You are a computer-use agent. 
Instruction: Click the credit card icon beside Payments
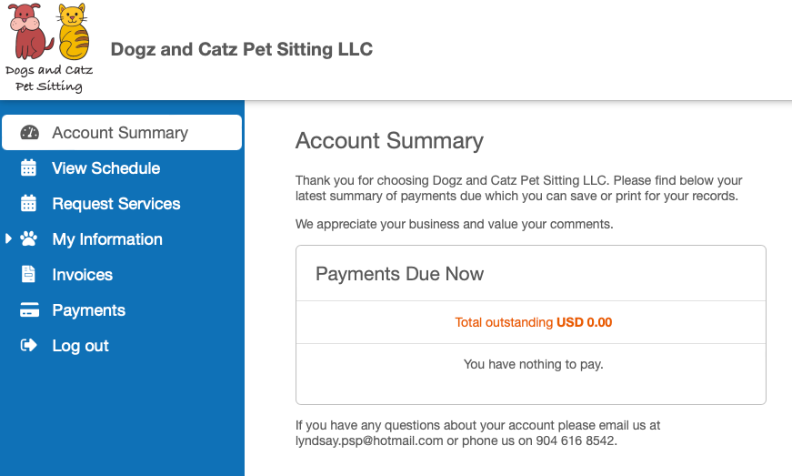29,309
